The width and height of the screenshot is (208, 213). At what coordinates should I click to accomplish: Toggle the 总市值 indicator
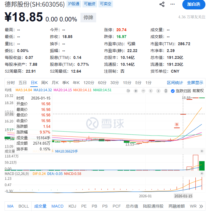point(132,206)
